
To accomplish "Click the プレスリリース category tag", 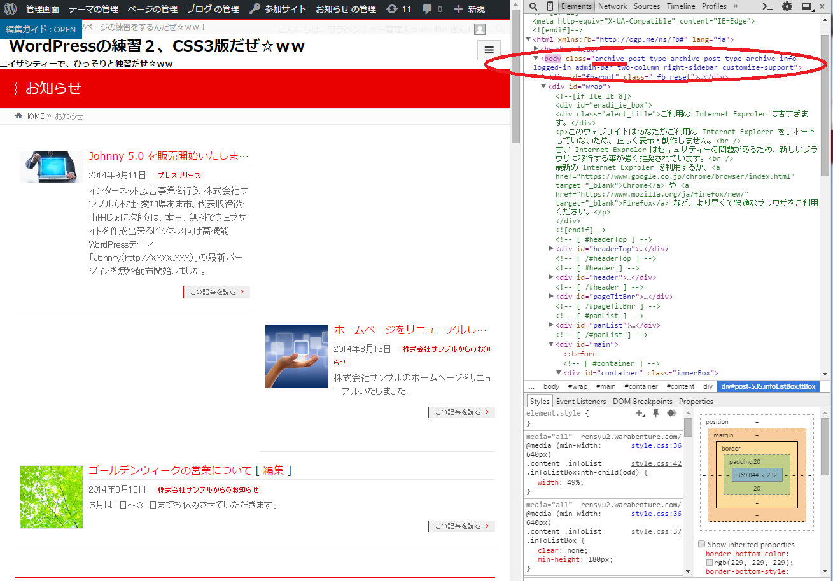I will 179,175.
